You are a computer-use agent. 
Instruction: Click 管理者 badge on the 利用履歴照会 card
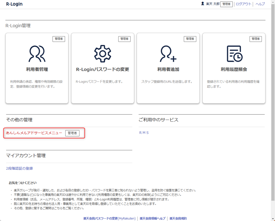[x=256, y=39]
